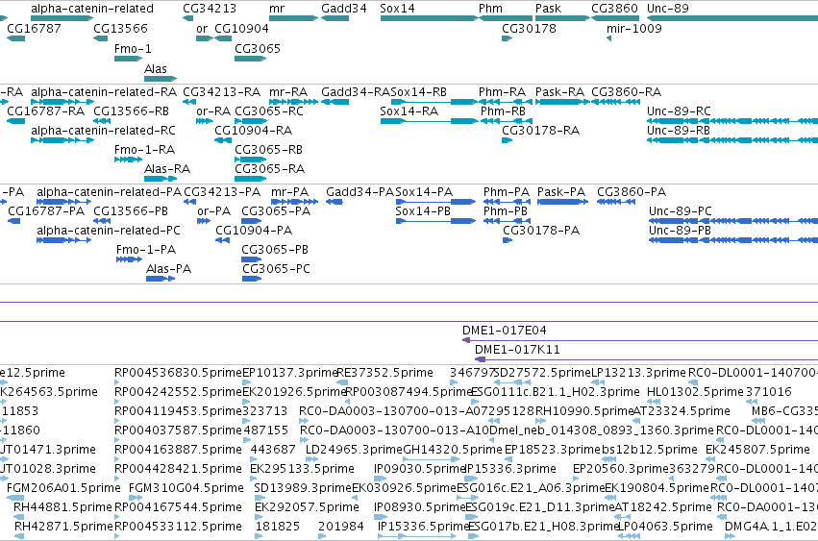818x541 pixels.
Task: Click the FGM310G04.5prime EST label
Action: pos(186,488)
